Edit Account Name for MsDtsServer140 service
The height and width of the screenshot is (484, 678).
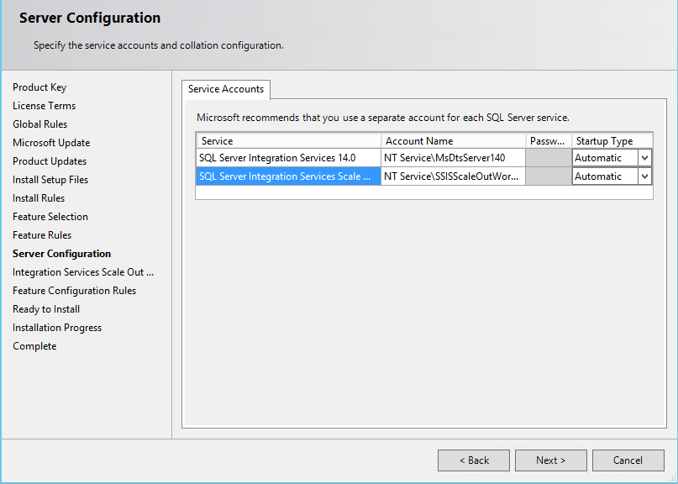pyautogui.click(x=454, y=157)
